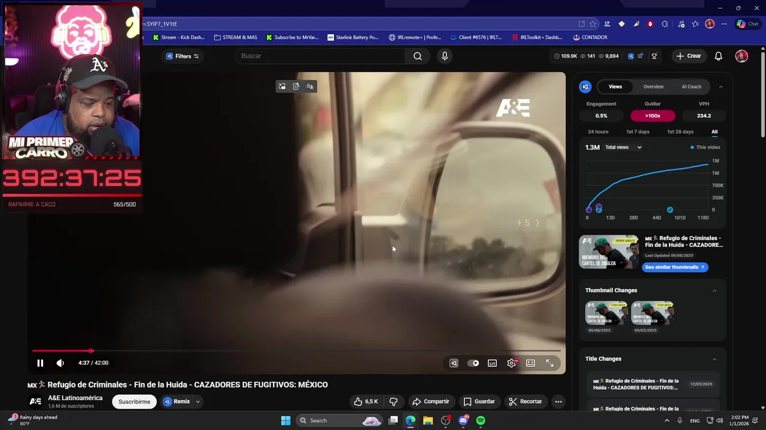Open the Copilot Chat button
This screenshot has width=766, height=430.
point(748,24)
